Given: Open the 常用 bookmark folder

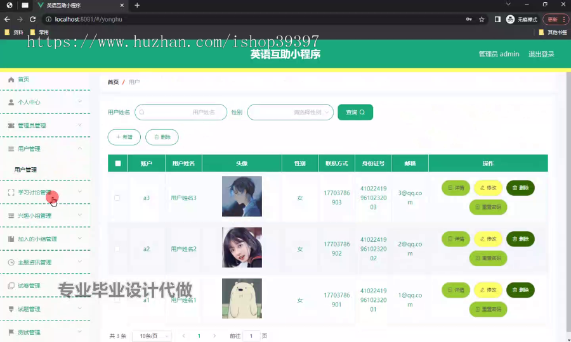Looking at the screenshot, I should tap(40, 32).
